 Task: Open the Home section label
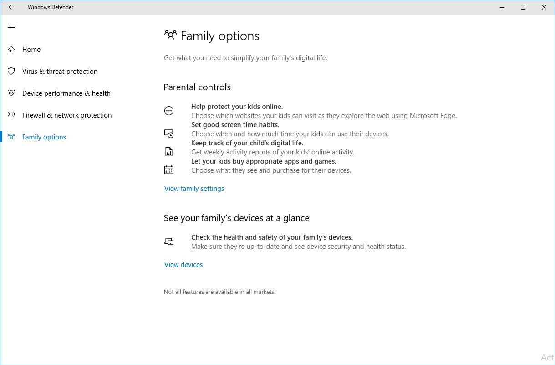(31, 50)
